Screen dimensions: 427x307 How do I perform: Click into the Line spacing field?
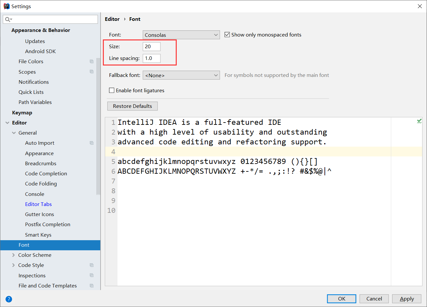[x=152, y=58]
